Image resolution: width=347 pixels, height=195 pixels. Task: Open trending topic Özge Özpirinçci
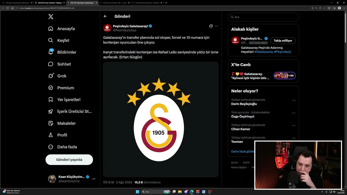(x=243, y=116)
